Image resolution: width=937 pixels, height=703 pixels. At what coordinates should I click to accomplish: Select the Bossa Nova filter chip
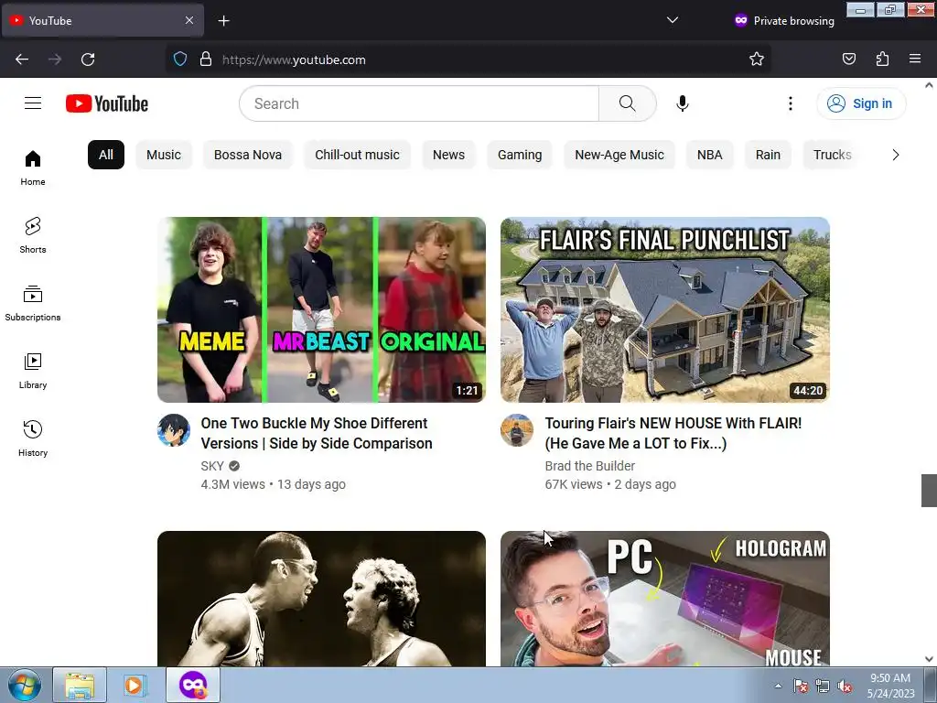pyautogui.click(x=248, y=155)
